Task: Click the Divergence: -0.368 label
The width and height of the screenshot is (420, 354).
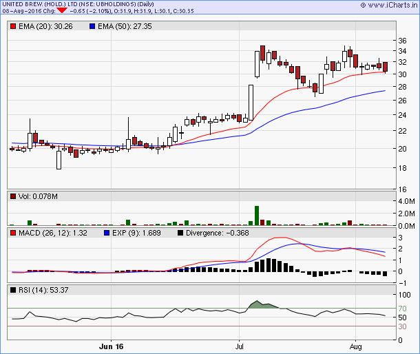Action: [218, 233]
